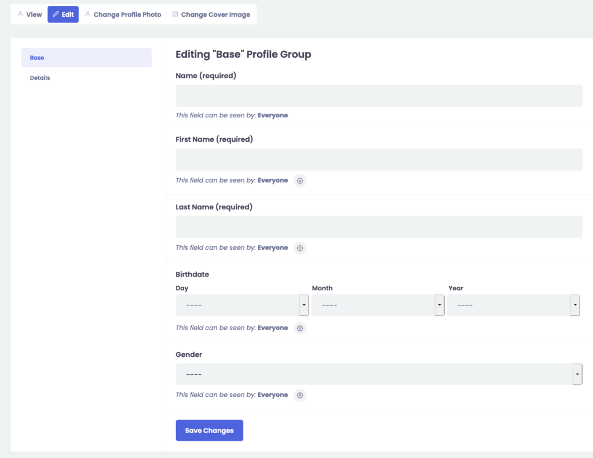The image size is (593, 458).
Task: Click into the First Name text field
Action: click(379, 160)
